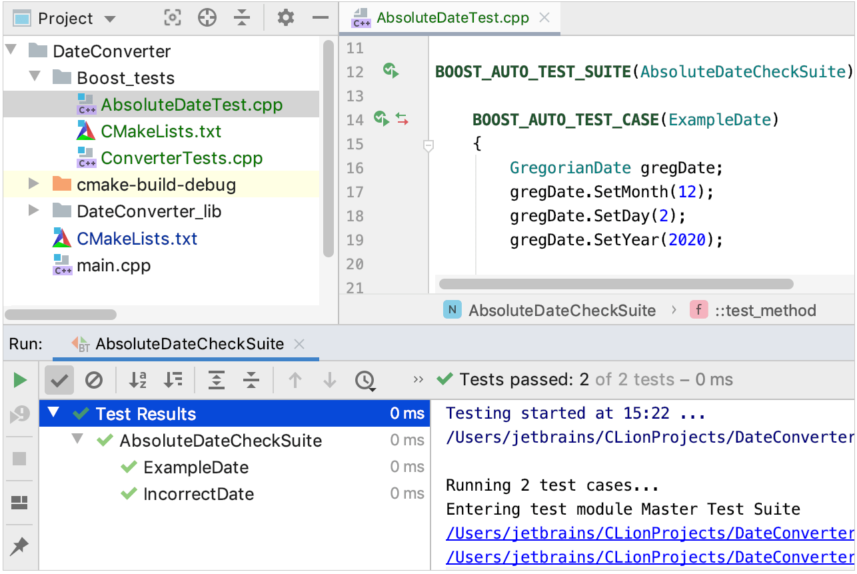Expand the cmake-build-debug folder
Viewport: 857px width, 574px height.
pyautogui.click(x=34, y=185)
